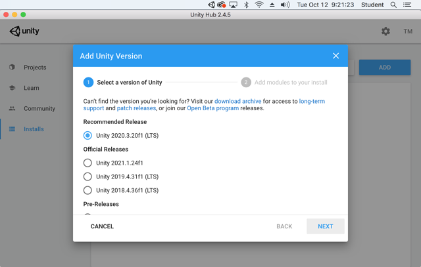
Task: Open the AirPlay display menu
Action: (234, 5)
